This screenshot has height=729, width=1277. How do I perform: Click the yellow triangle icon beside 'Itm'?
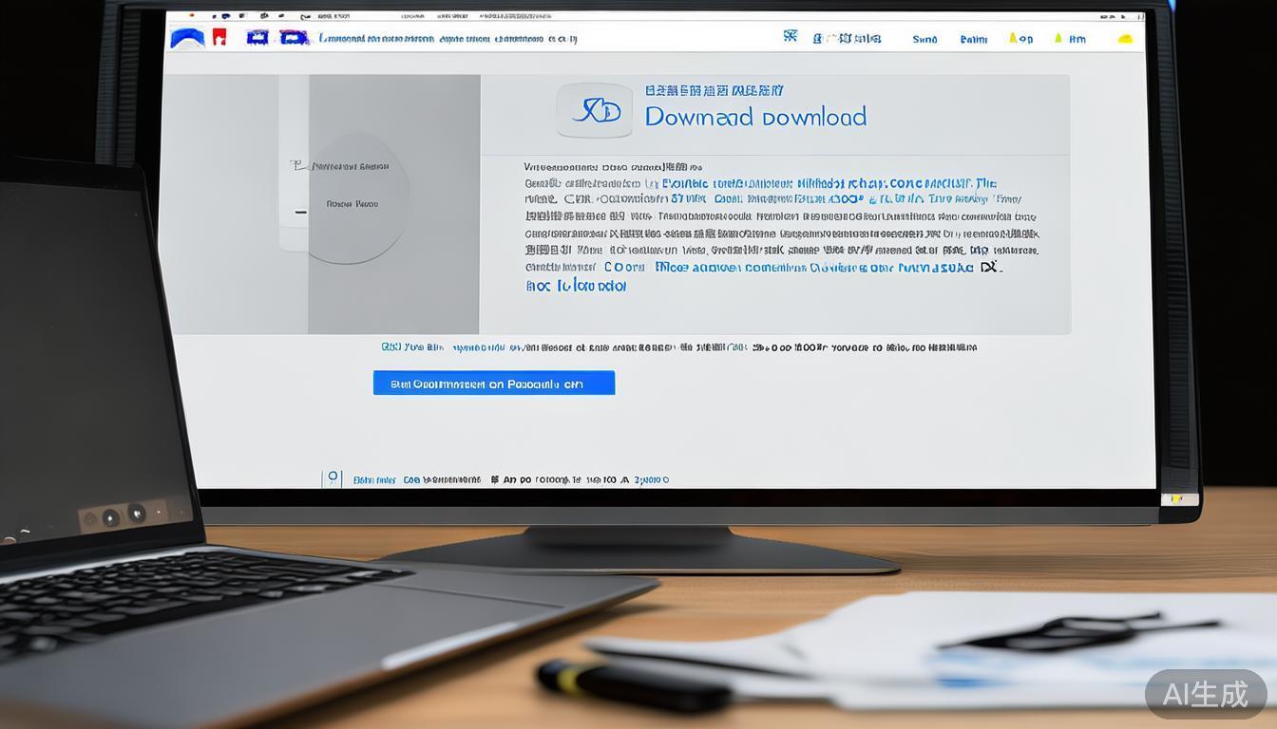(x=1058, y=38)
